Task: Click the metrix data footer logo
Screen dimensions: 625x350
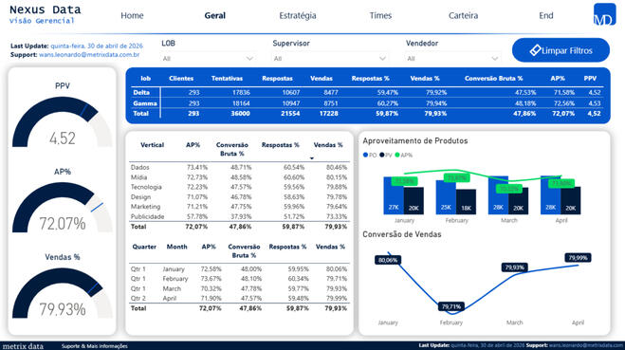Action: click(23, 346)
